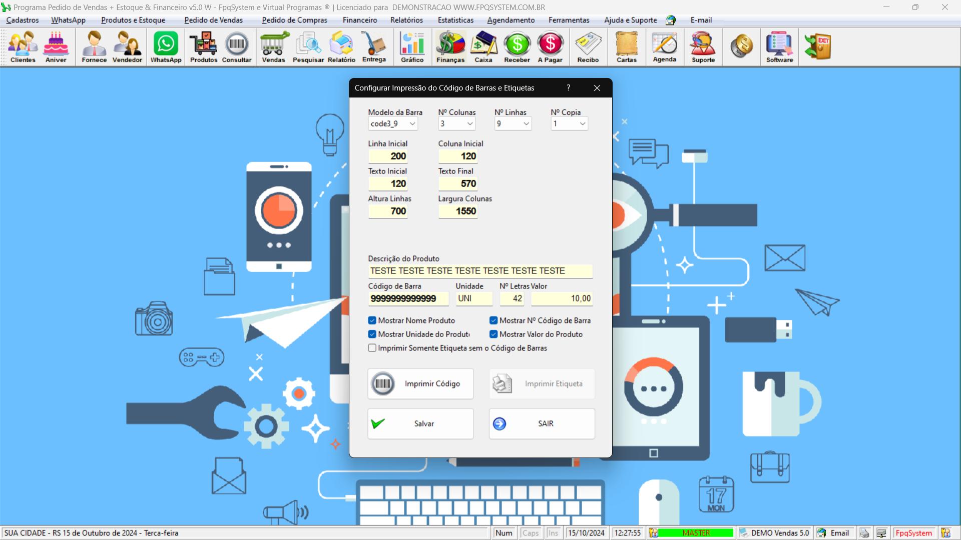The height and width of the screenshot is (540, 961).
Task: Toggle Mostrar Nome Produto checkbox
Action: point(372,320)
